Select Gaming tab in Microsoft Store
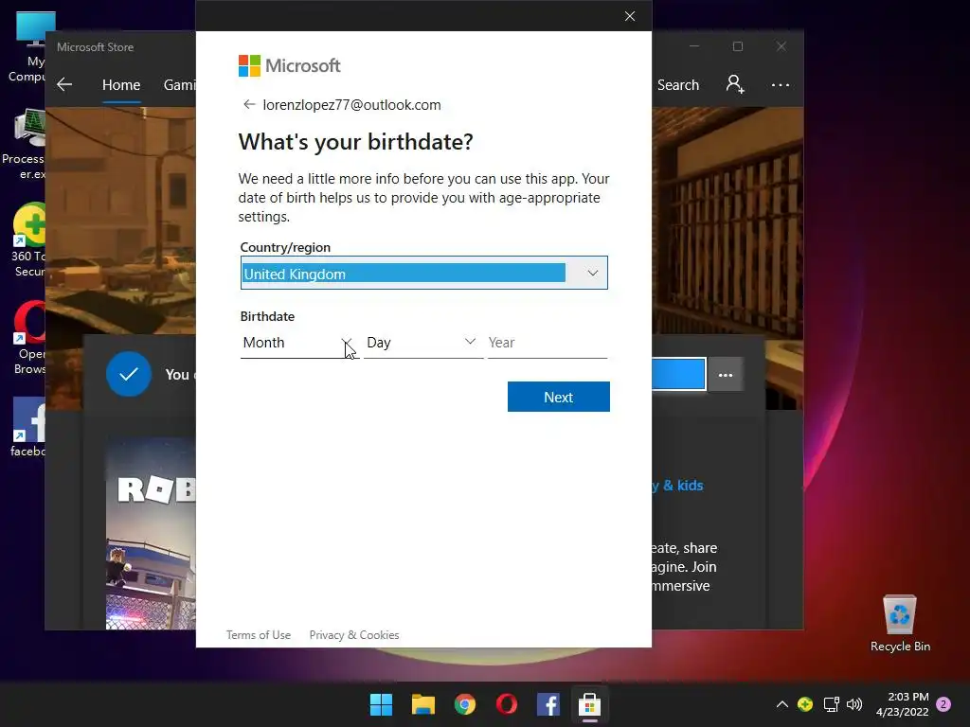Screen dimensions: 970x727 (179, 84)
